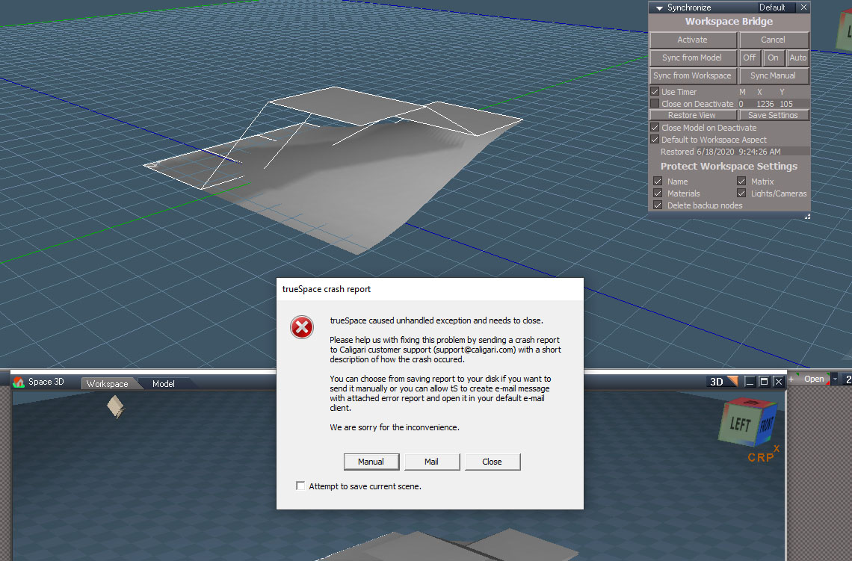Click the red error icon in crash dialog

pos(302,327)
